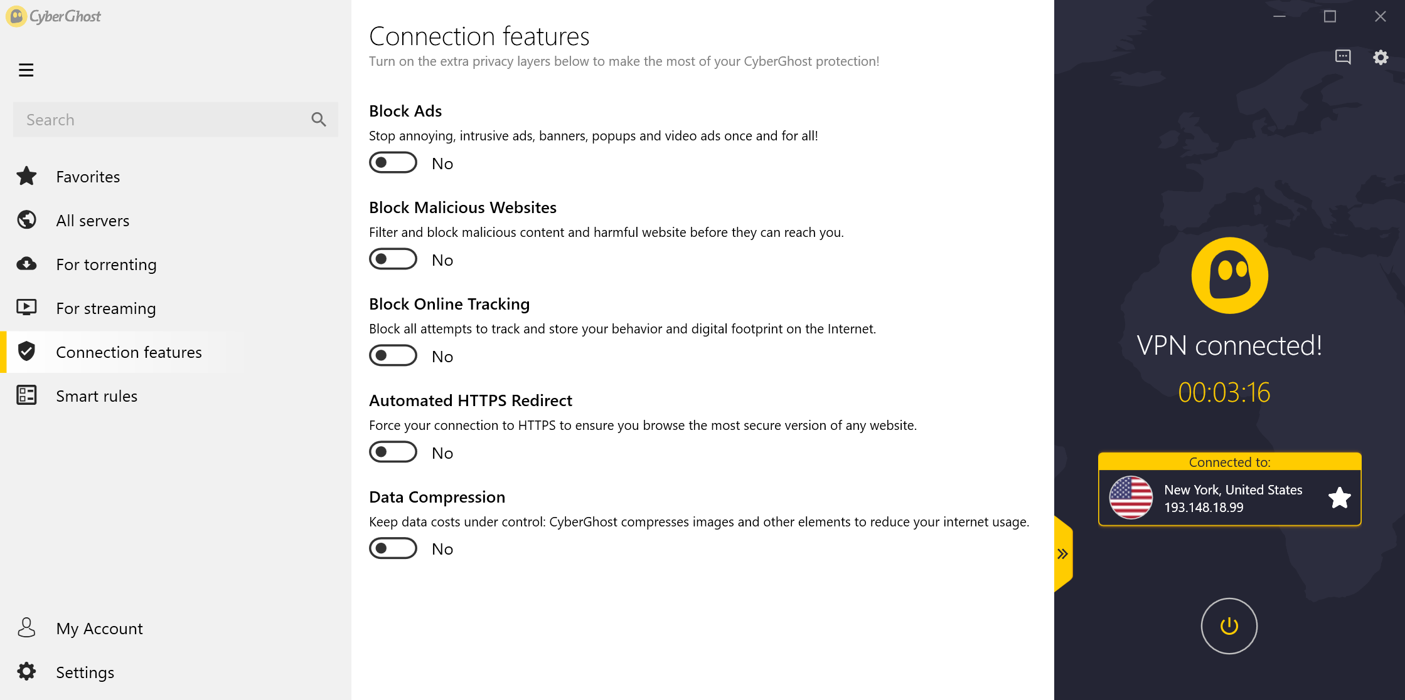Select the Favorites sidebar icon
The height and width of the screenshot is (700, 1405).
(27, 175)
